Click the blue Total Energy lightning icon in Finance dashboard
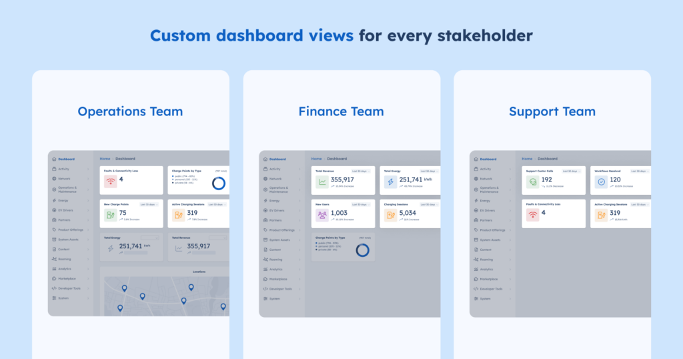Screen dimensions: 683x359 point(390,182)
